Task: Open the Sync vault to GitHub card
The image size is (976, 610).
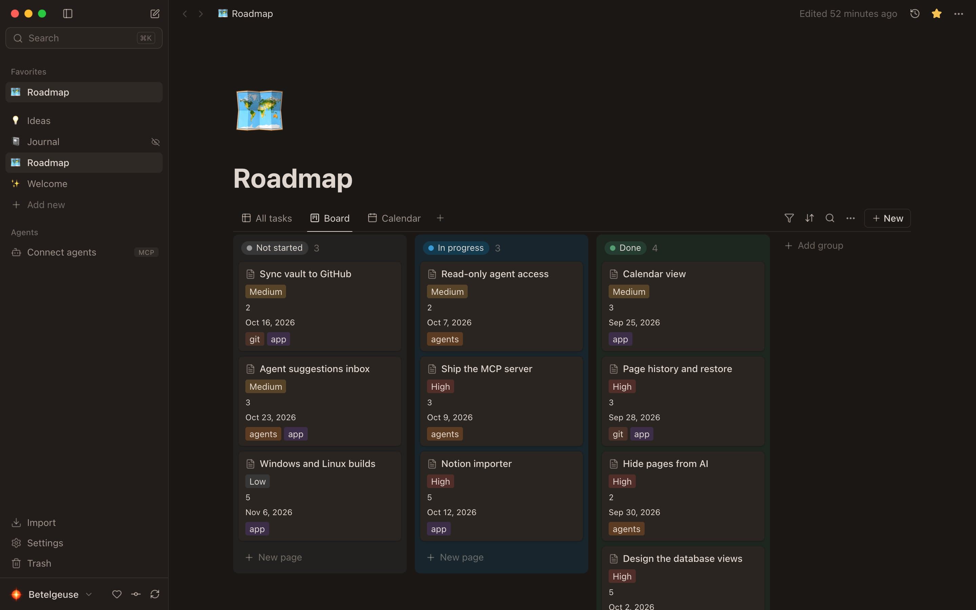Action: pyautogui.click(x=320, y=306)
